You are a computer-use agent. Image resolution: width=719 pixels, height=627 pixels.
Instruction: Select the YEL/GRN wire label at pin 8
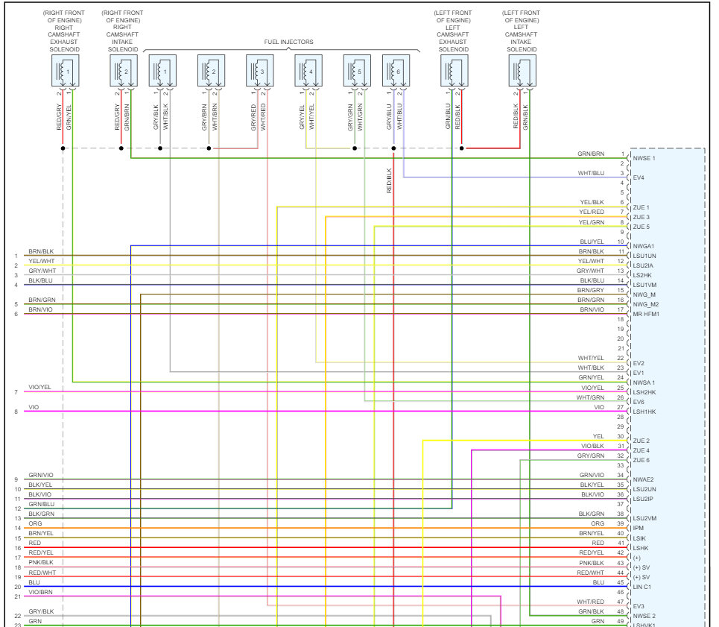[592, 222]
